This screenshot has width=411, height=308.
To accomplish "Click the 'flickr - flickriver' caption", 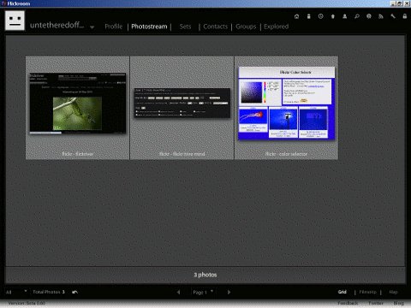I will (78, 154).
